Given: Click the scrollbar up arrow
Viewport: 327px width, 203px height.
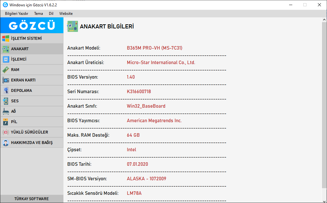Looking at the screenshot, I should [x=324, y=20].
